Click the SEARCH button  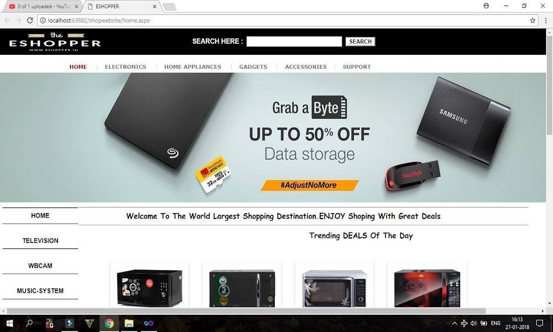360,41
